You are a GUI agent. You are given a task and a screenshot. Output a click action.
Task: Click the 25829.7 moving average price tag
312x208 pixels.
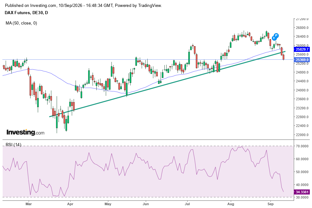click(x=302, y=49)
